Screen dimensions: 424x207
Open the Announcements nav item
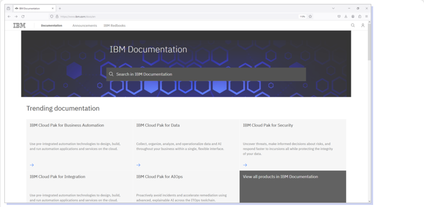click(x=85, y=26)
